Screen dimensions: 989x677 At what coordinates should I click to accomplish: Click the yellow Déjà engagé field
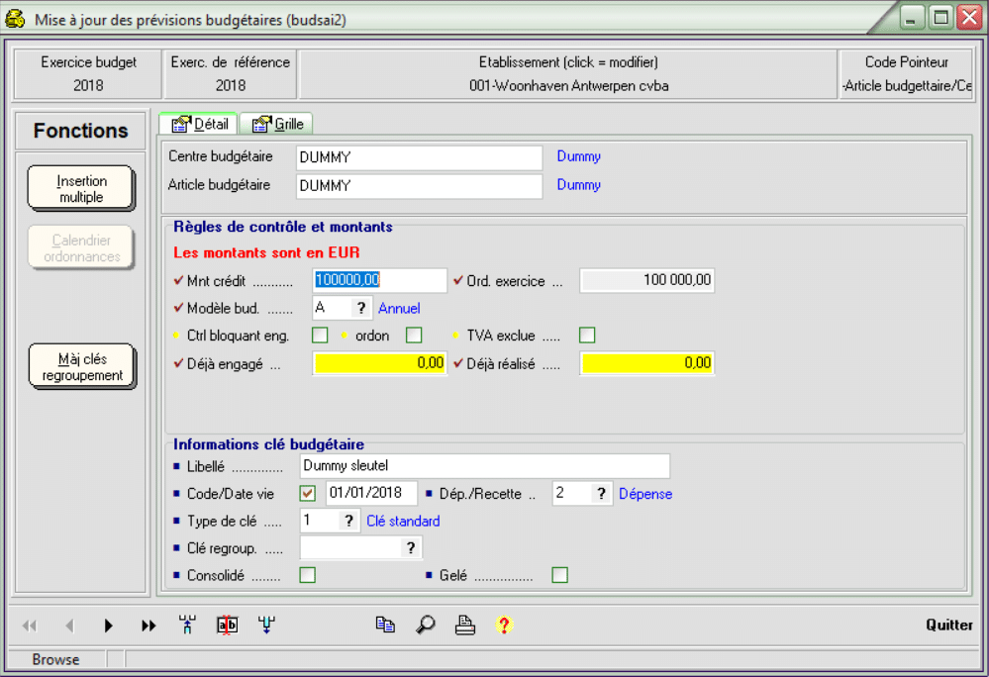380,363
